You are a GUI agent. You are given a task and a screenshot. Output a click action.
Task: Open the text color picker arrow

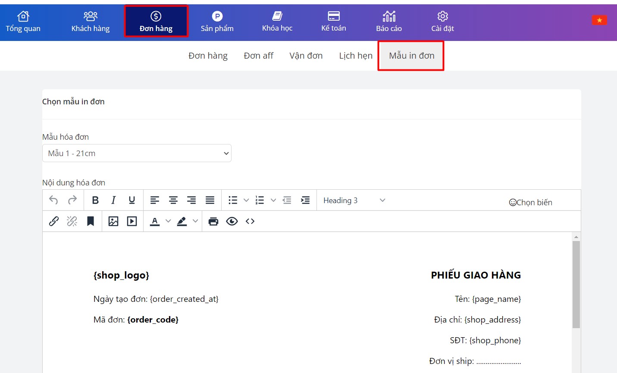pyautogui.click(x=168, y=221)
